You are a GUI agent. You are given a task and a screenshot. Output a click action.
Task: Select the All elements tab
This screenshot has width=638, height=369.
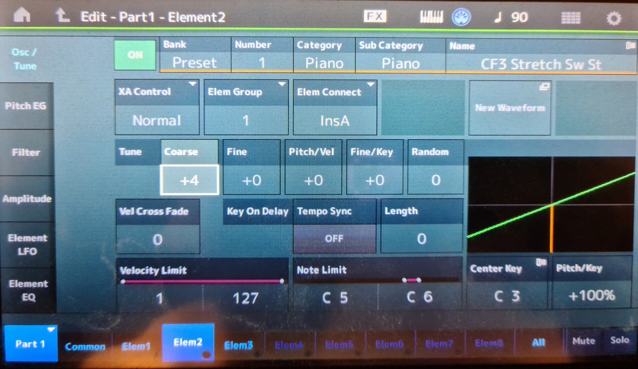click(538, 343)
